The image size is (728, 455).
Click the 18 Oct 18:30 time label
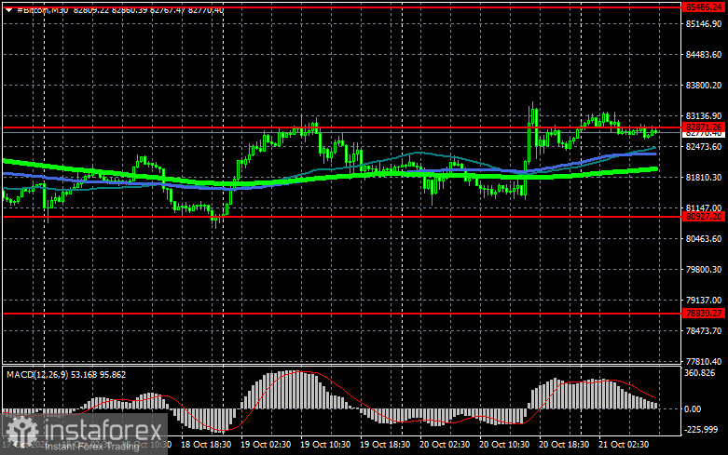tap(206, 445)
